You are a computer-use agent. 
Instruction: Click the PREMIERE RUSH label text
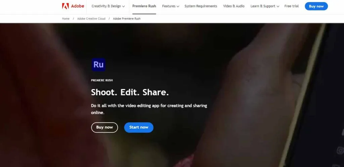tap(102, 80)
